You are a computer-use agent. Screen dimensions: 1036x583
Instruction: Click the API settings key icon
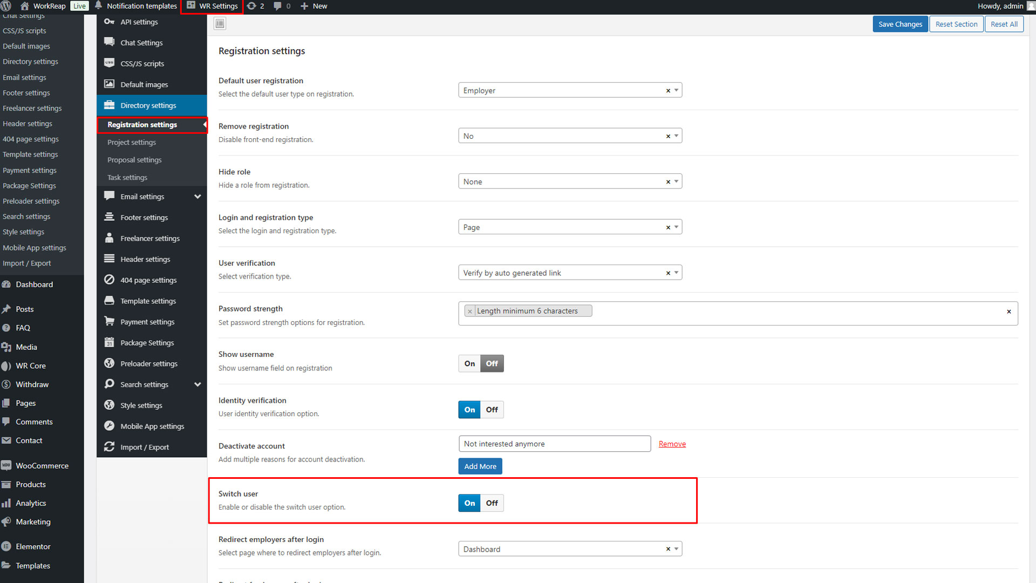click(x=109, y=22)
